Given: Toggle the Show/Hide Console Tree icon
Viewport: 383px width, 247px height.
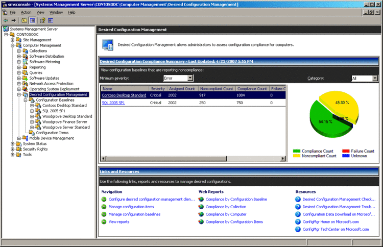Looking at the screenshot, I should tap(32, 20).
